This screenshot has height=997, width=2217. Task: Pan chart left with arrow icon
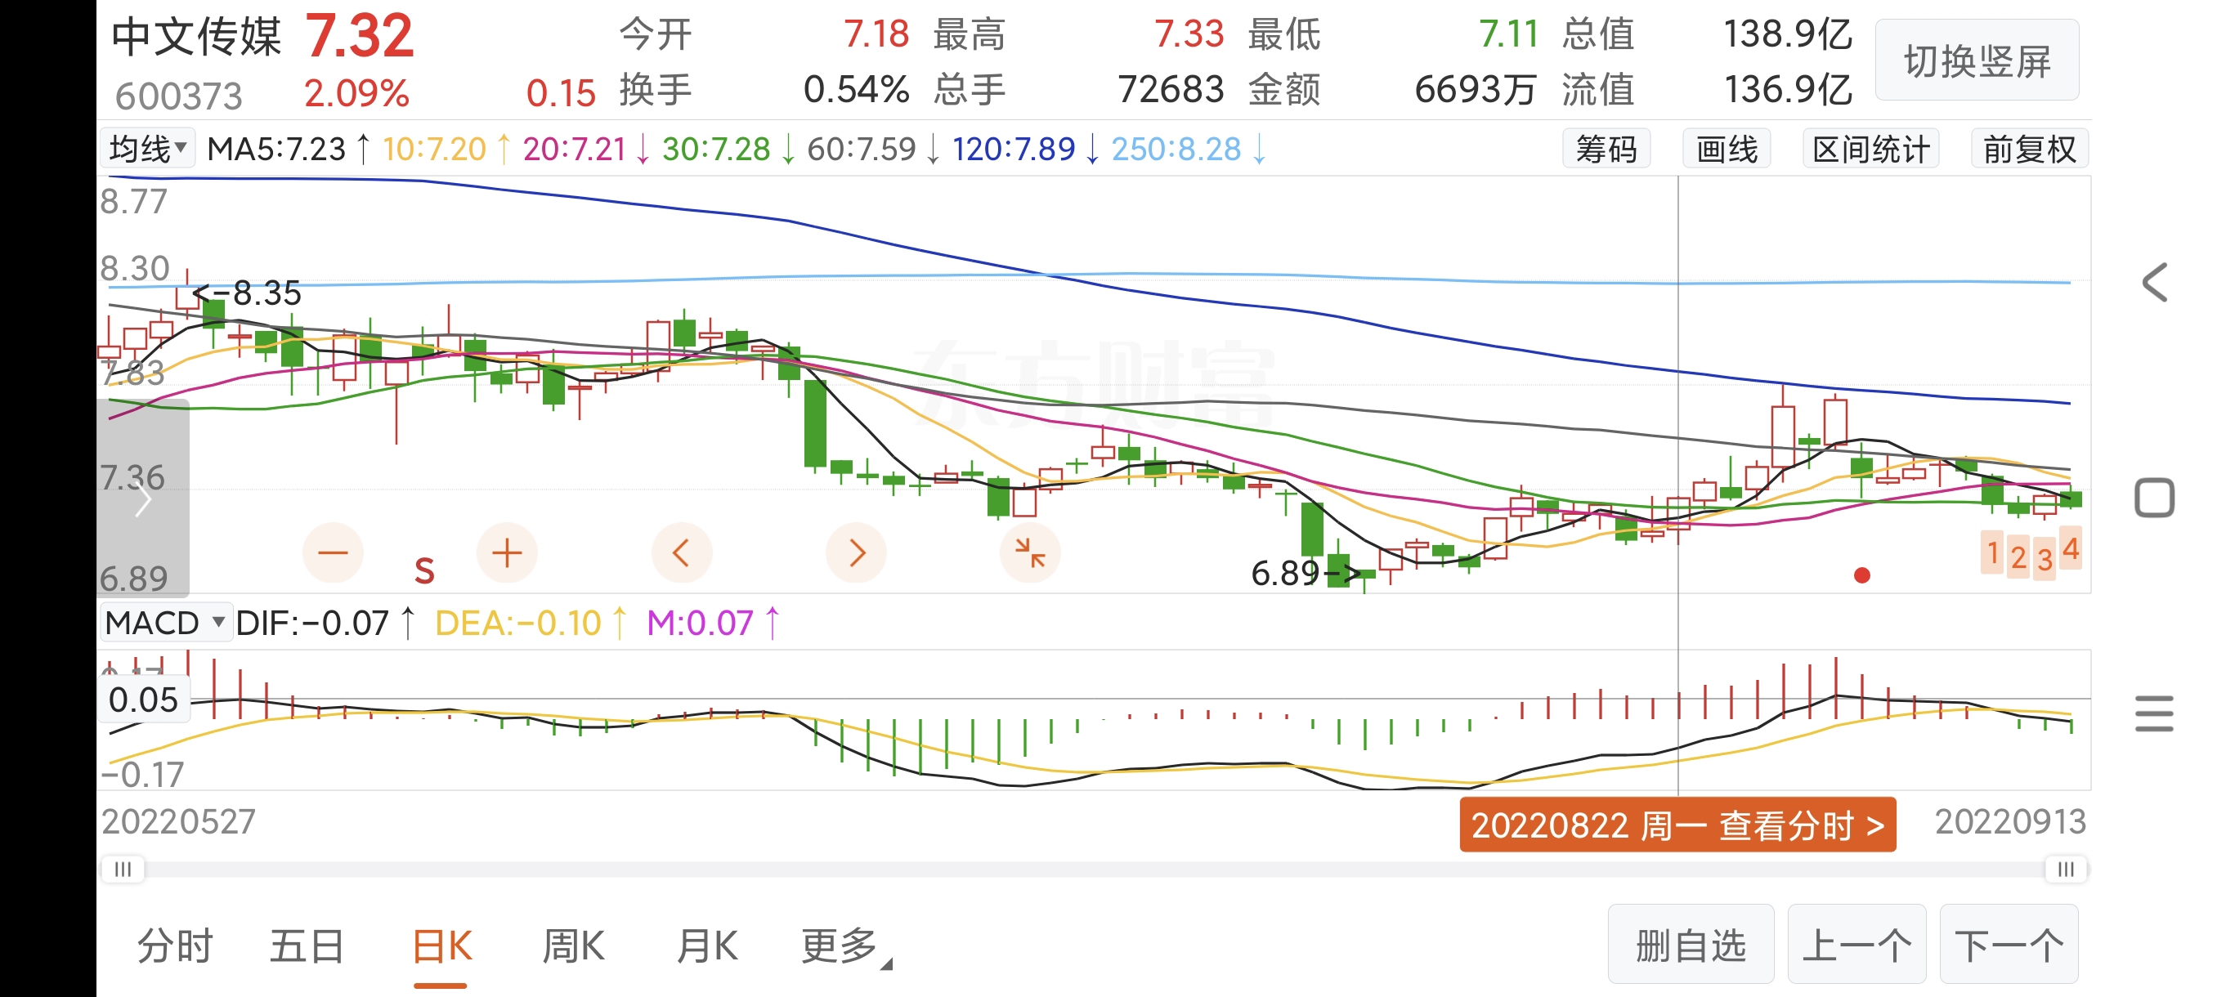tap(681, 552)
